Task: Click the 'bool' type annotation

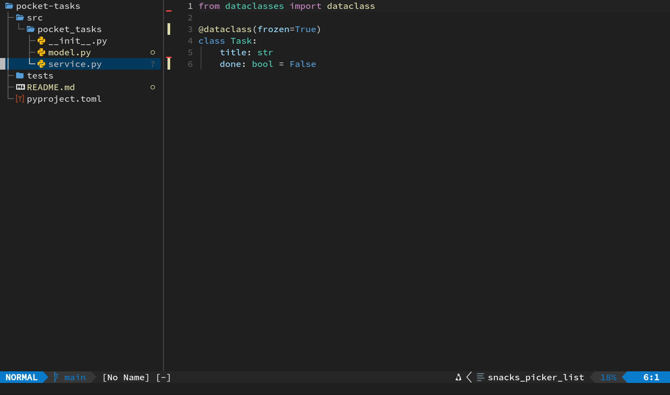Action: click(x=263, y=64)
